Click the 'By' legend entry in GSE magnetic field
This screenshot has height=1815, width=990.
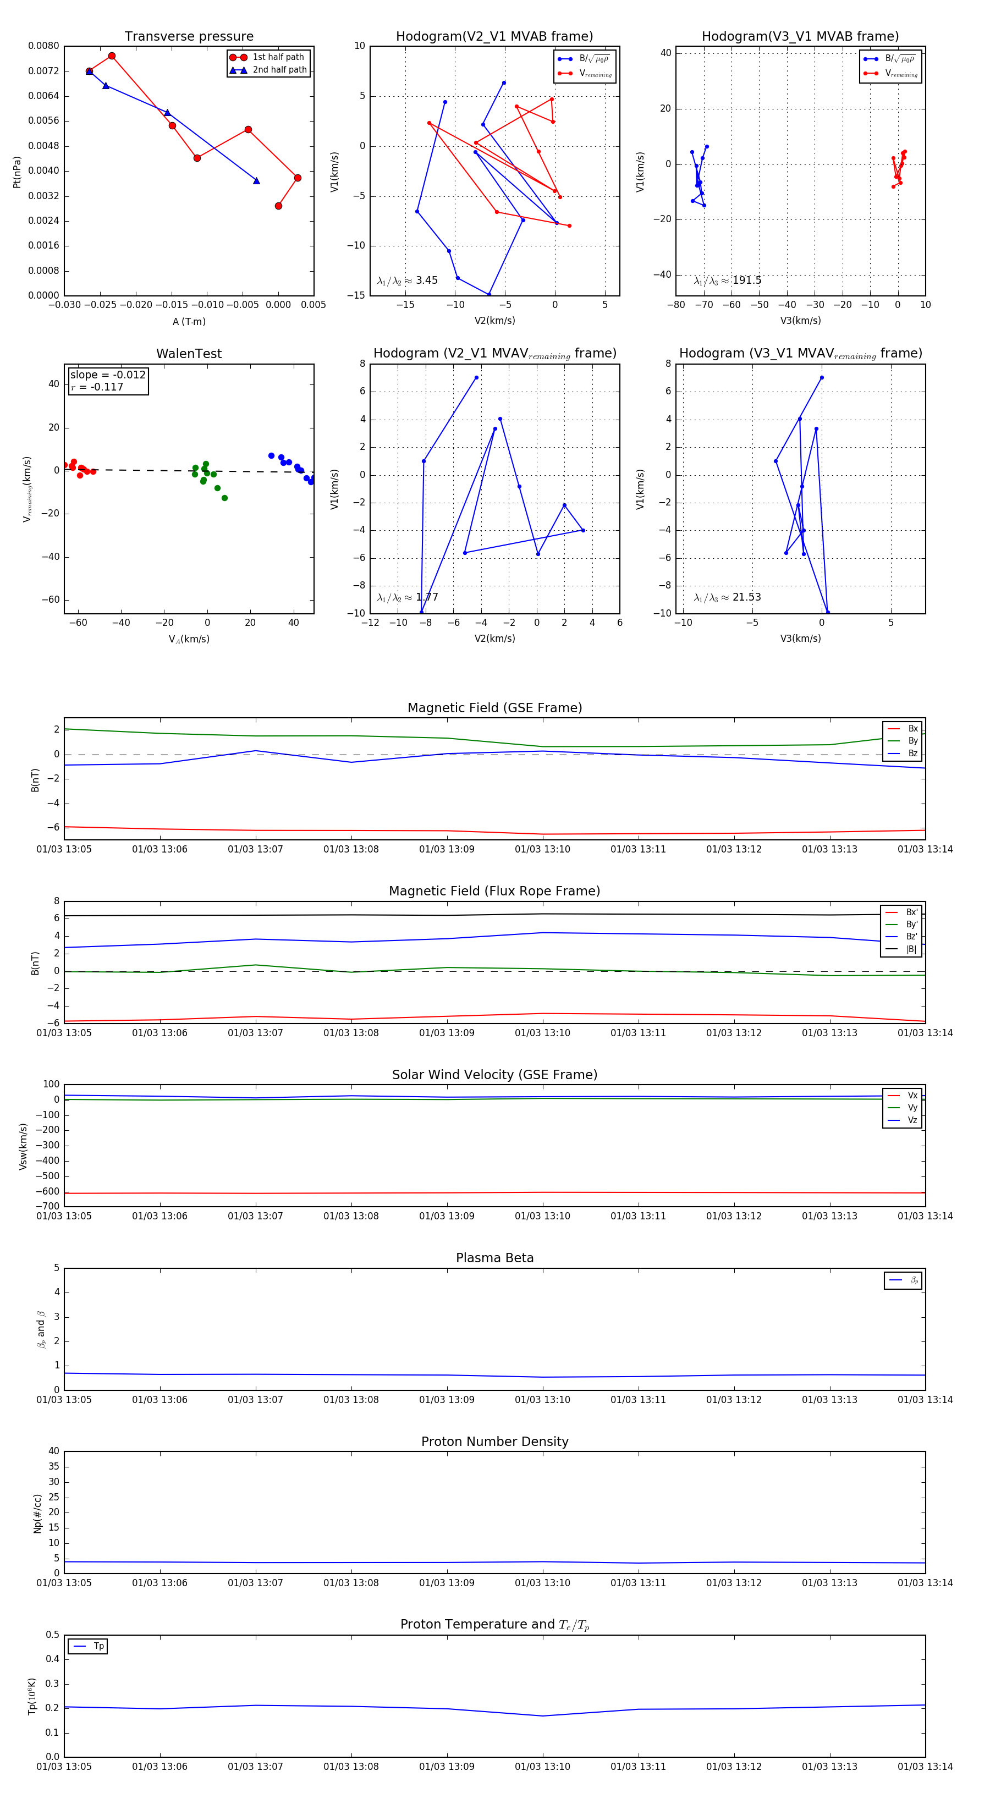point(903,740)
